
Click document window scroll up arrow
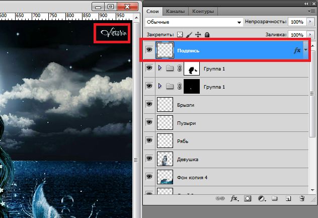pos(136,18)
